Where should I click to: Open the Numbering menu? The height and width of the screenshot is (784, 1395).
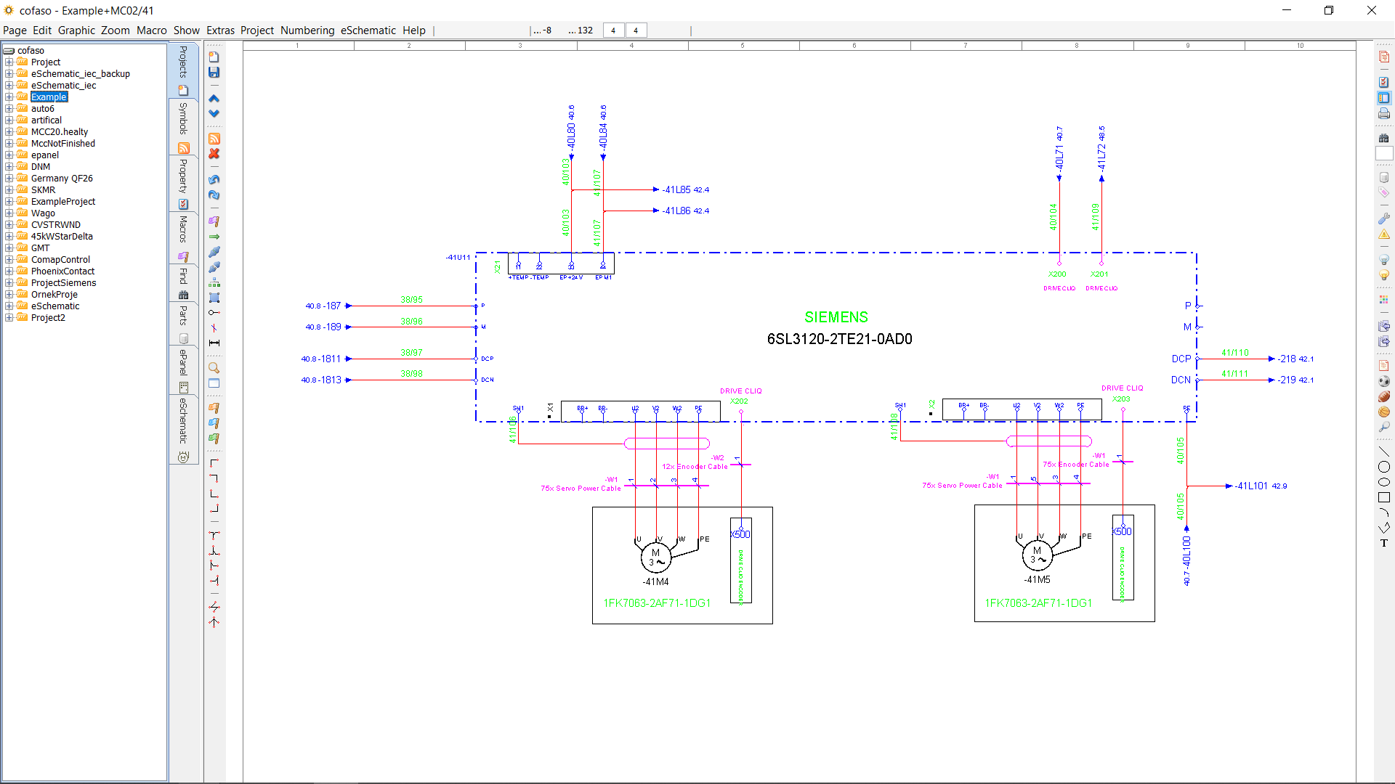tap(307, 30)
